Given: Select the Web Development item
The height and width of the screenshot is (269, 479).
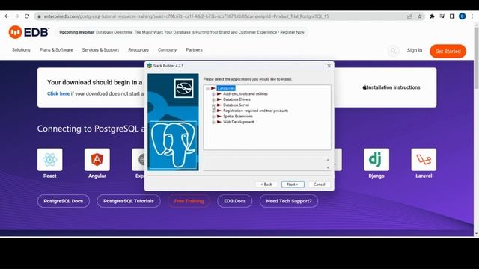Looking at the screenshot, I should 238,122.
